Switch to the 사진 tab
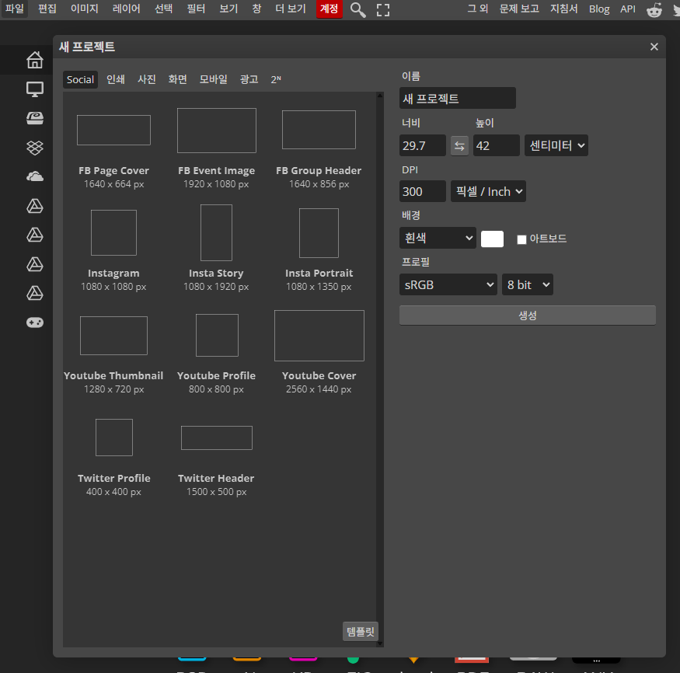Image resolution: width=680 pixels, height=673 pixels. pos(147,79)
